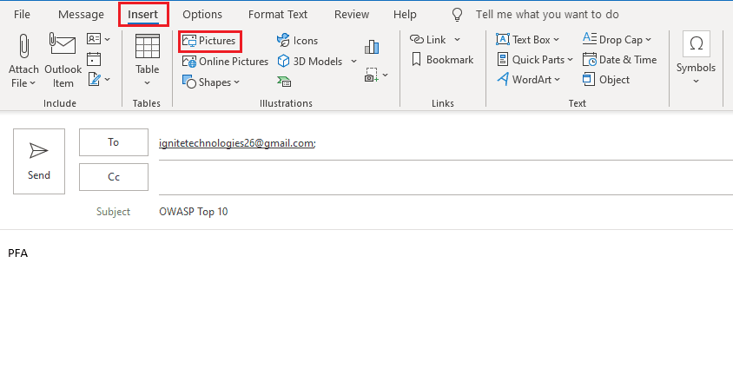Image resolution: width=733 pixels, height=381 pixels.
Task: Click the Table grid icon
Action: pos(148,46)
